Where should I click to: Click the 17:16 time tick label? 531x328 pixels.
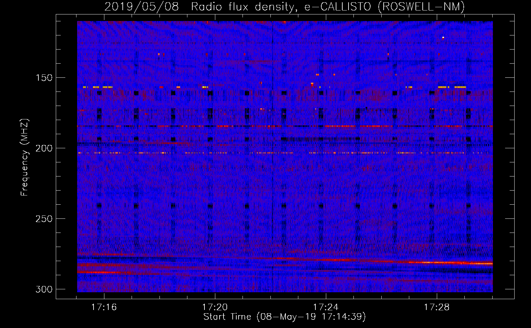(x=104, y=307)
